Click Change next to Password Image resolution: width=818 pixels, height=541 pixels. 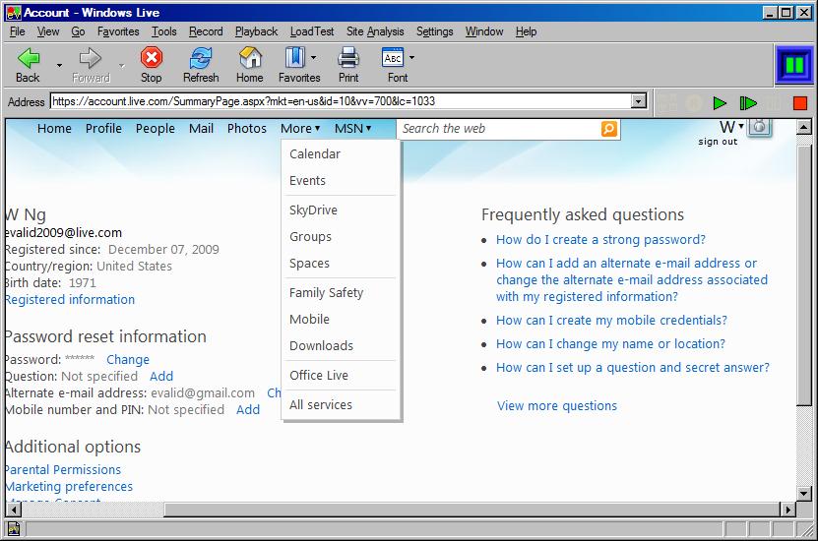click(128, 360)
